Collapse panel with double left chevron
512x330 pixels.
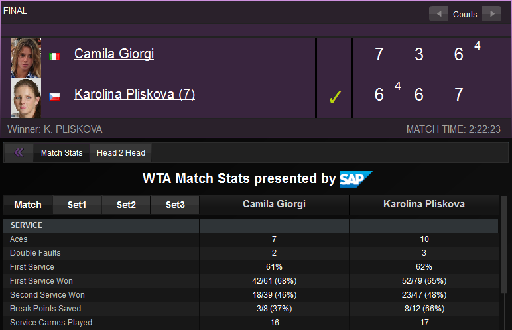(19, 153)
